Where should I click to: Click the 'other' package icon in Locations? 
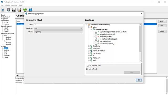[91, 27]
